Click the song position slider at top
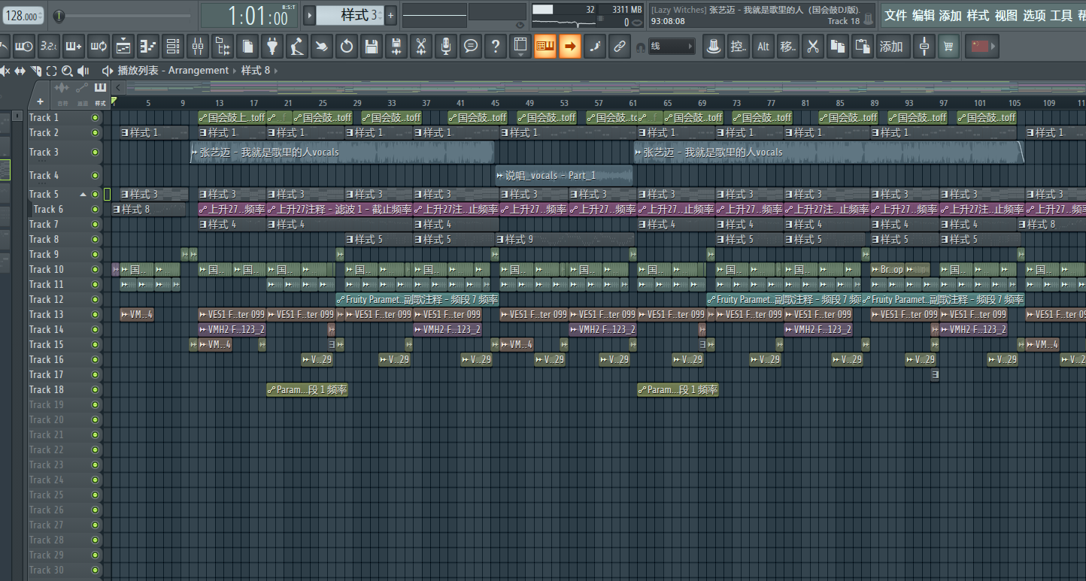The image size is (1086, 581). (124, 16)
